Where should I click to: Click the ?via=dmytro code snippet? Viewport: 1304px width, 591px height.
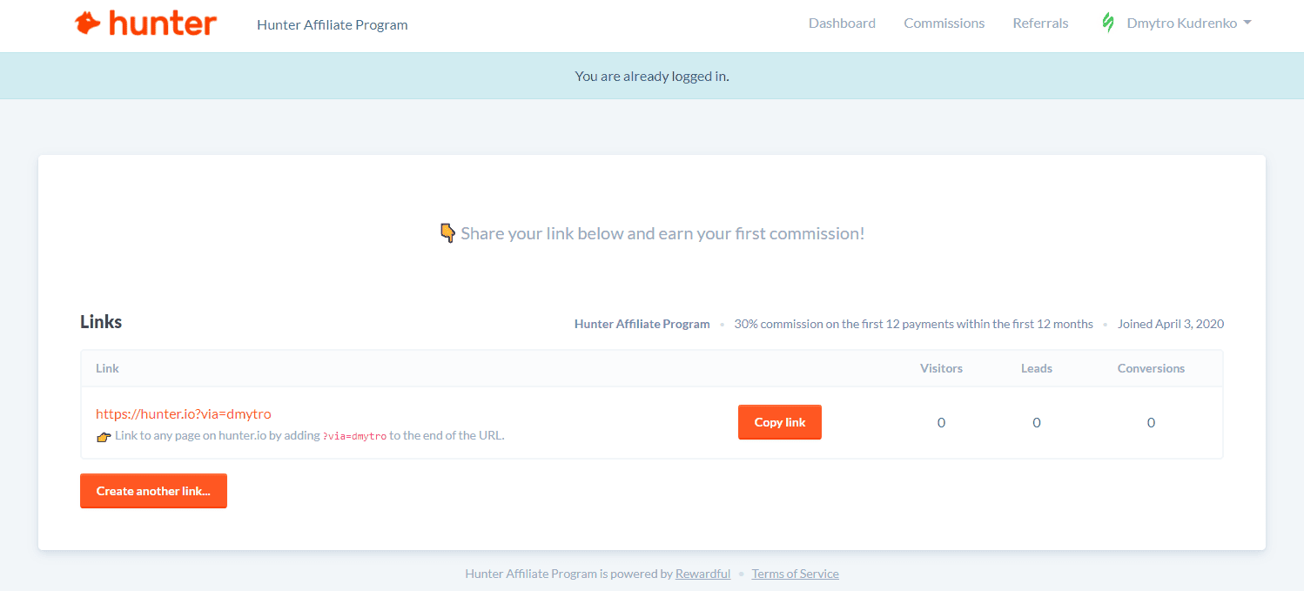pos(354,436)
